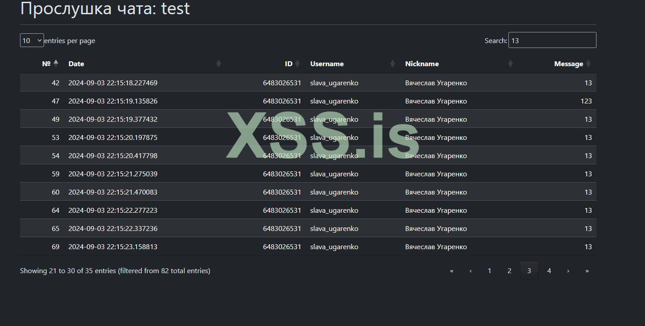Go to previous page with ‹ button
This screenshot has width=645, height=326.
(x=471, y=270)
